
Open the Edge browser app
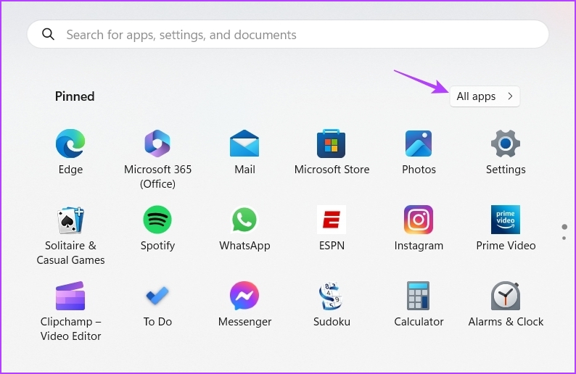click(x=70, y=144)
